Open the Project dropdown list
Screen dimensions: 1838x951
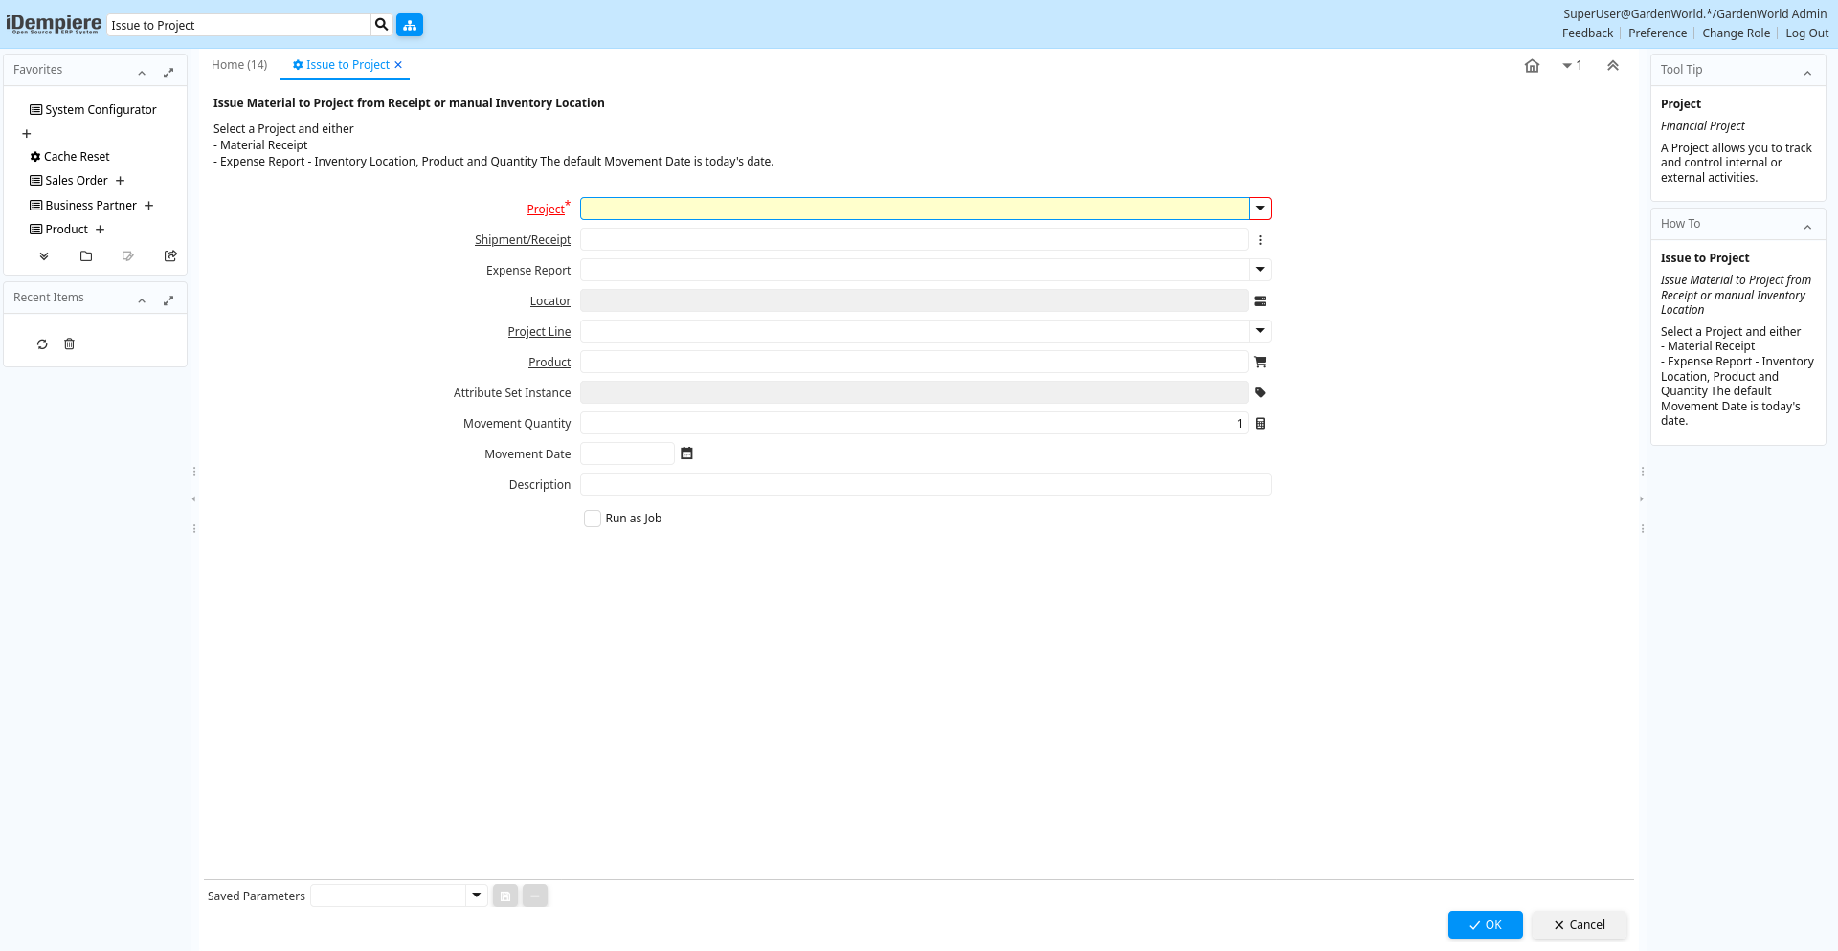coord(1260,209)
